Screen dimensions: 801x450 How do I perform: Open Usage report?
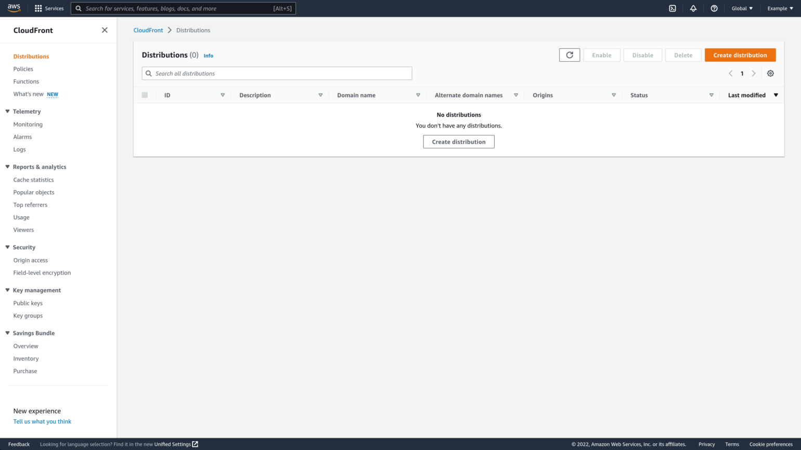21,217
